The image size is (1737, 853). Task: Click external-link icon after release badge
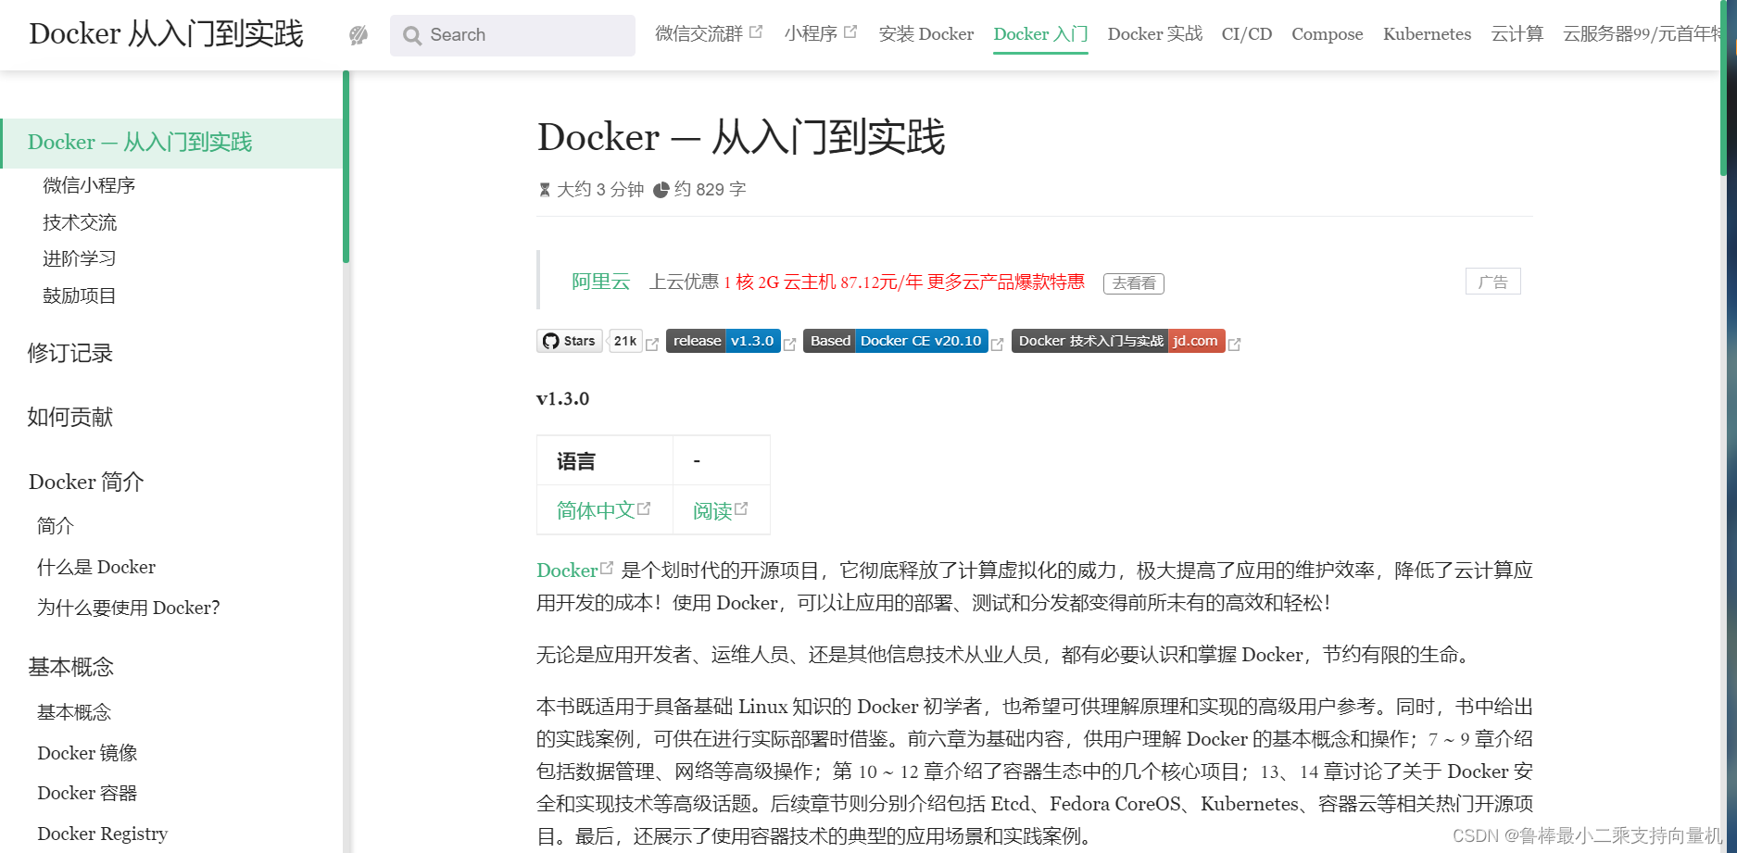point(790,344)
